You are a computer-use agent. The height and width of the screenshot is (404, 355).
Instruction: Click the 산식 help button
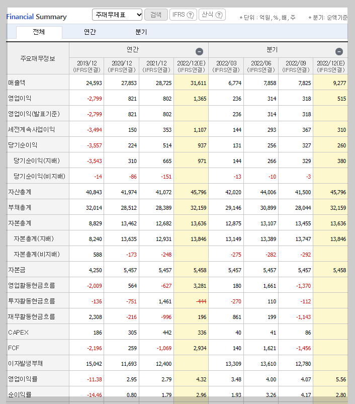coord(212,15)
